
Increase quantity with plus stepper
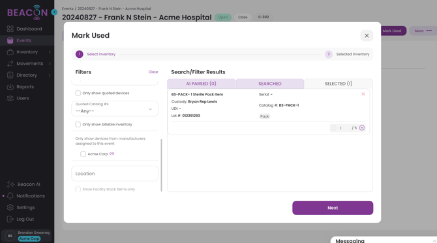pos(362,128)
